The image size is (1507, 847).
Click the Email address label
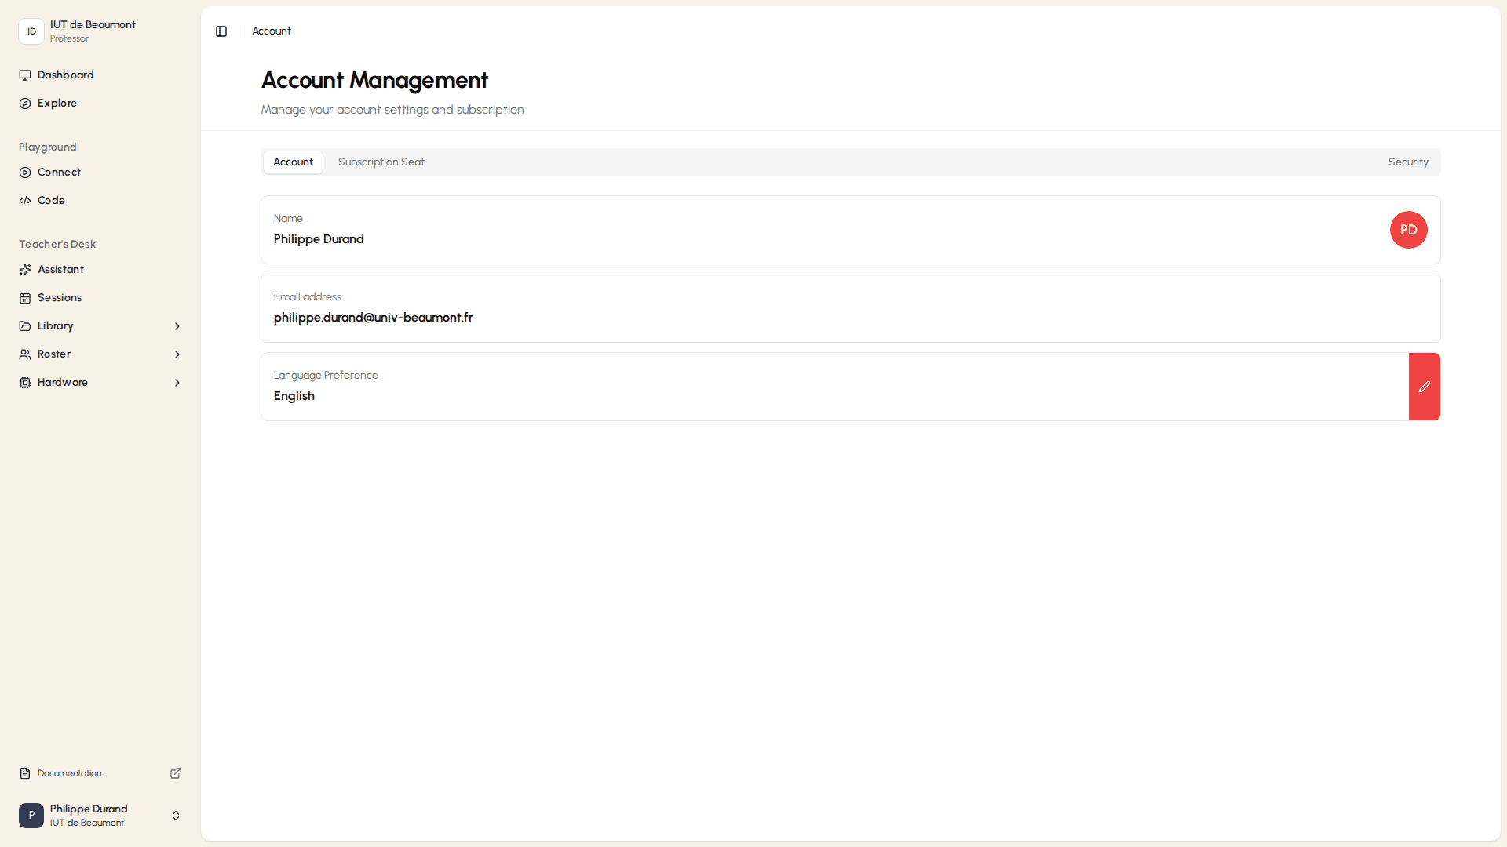coord(308,297)
